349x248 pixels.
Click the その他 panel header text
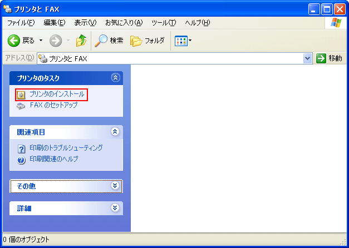pos(26,186)
